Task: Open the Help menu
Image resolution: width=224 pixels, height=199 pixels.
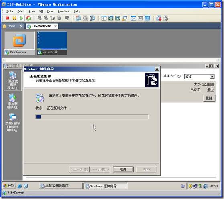Action: [x=77, y=11]
